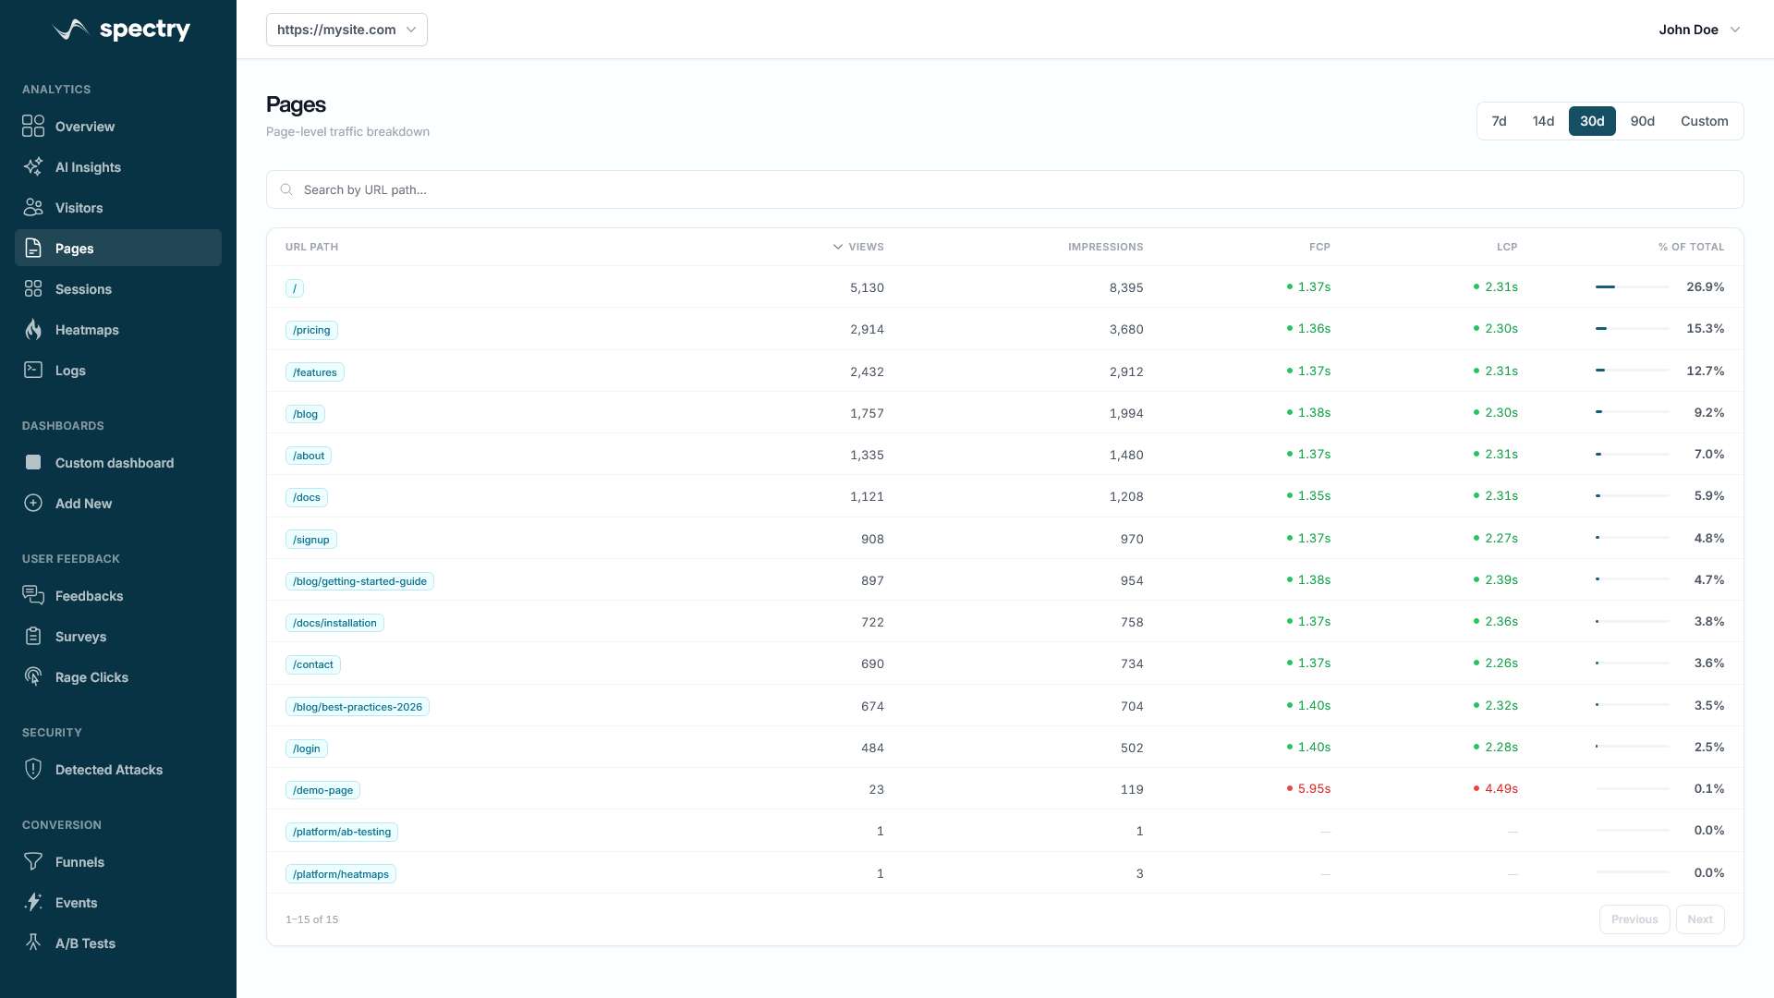Click the Add New plus icon
The width and height of the screenshot is (1774, 998).
point(33,504)
